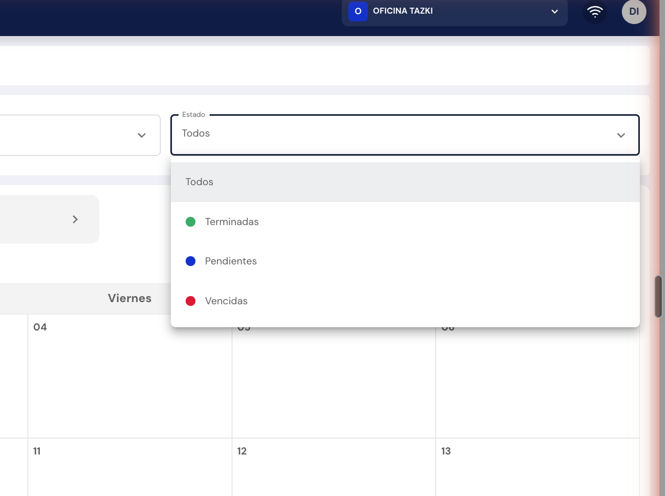Select the Todos option in list
Image resolution: width=665 pixels, height=496 pixels.
point(405,182)
